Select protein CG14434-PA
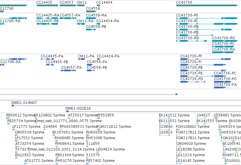Viewport: 241px width, 165px height. click(x=108, y=56)
